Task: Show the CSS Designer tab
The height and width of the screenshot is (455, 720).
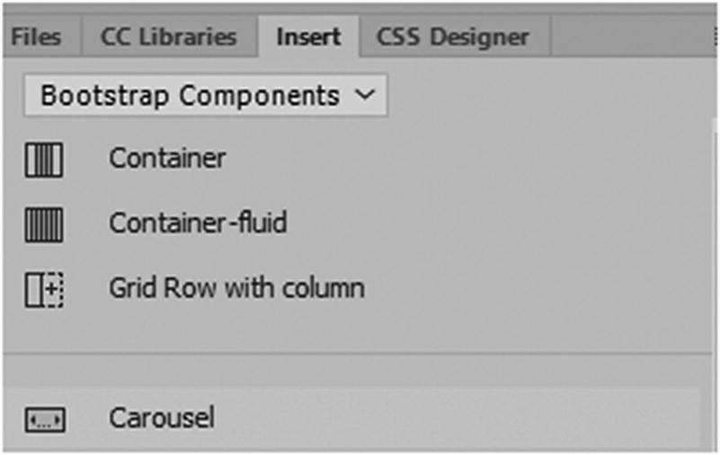Action: click(x=452, y=37)
